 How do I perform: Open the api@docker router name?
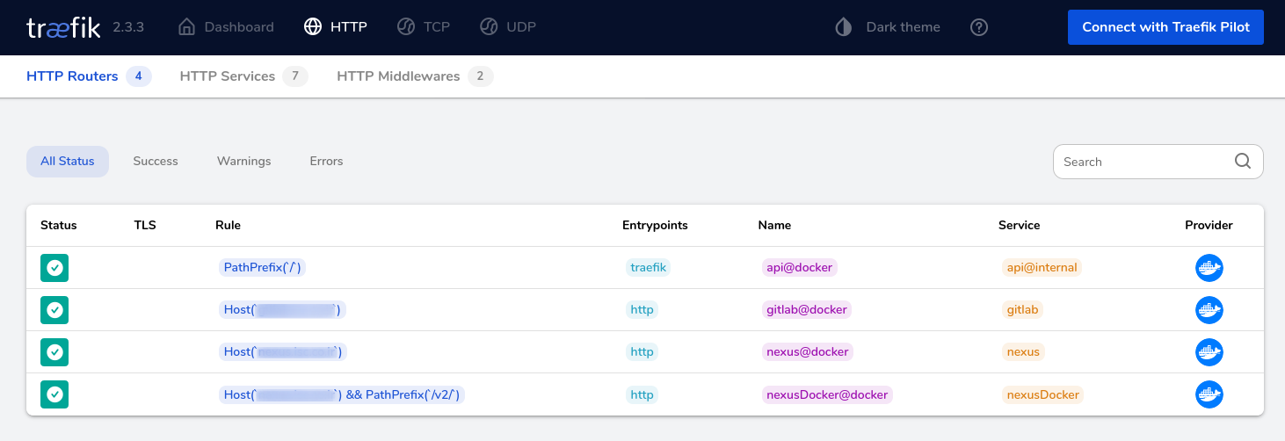799,267
